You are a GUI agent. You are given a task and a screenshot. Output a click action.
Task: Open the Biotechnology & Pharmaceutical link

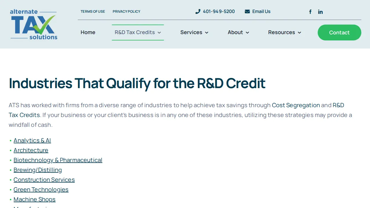coord(58,160)
